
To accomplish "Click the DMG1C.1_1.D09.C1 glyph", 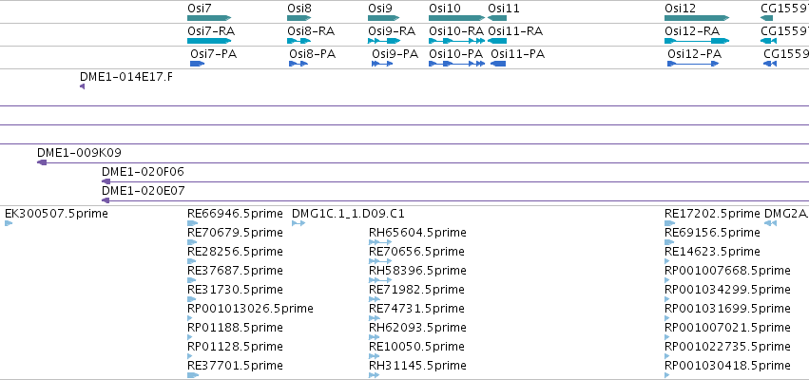I will pyautogui.click(x=299, y=223).
